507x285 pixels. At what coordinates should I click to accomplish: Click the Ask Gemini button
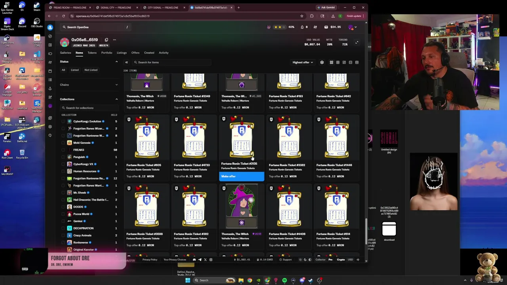pos(326,8)
